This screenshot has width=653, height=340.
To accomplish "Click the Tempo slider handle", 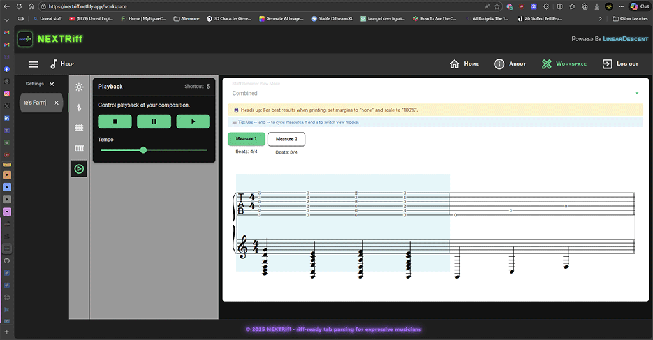I will coord(143,150).
